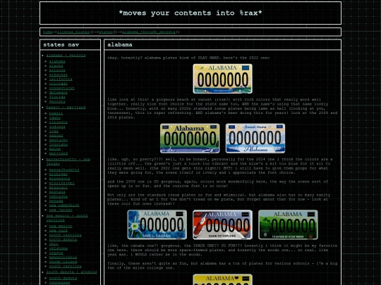Image resolution: width=381 pixels, height=285 pixels.
Task: Open the south dakota - wyoming group link
Action: click(x=71, y=272)
